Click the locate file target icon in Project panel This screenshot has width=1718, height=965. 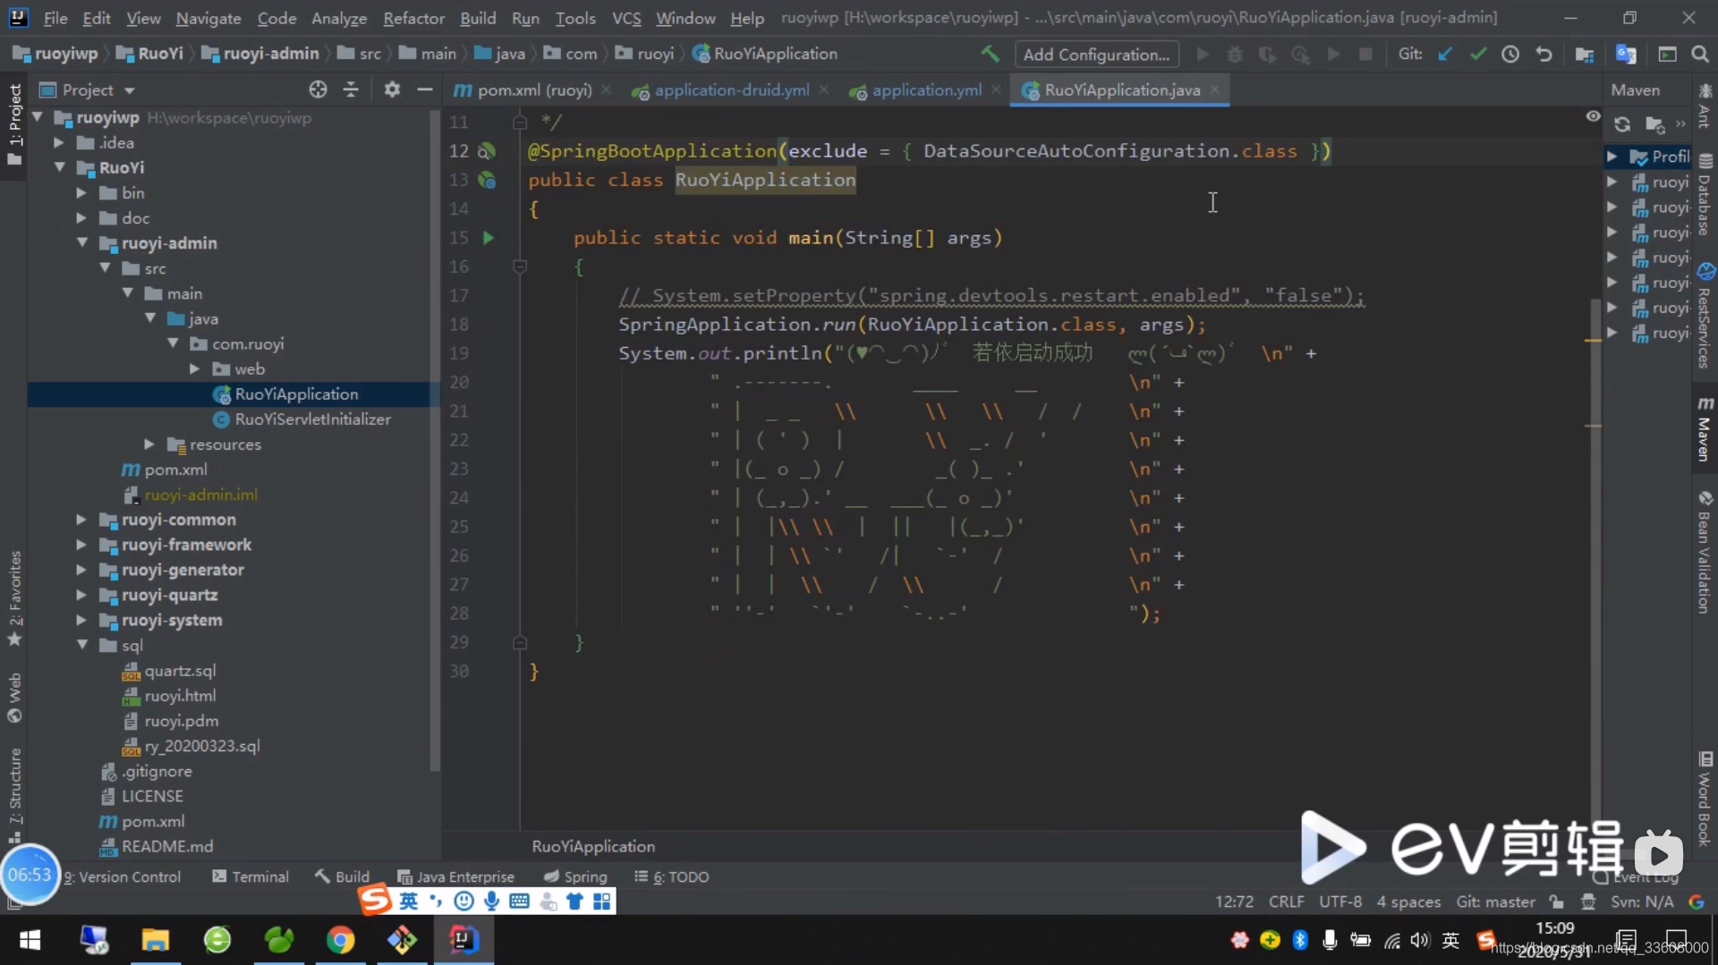[318, 89]
